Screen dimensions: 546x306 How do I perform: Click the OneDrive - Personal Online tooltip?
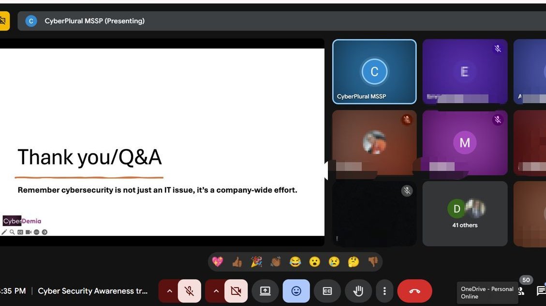[487, 293]
